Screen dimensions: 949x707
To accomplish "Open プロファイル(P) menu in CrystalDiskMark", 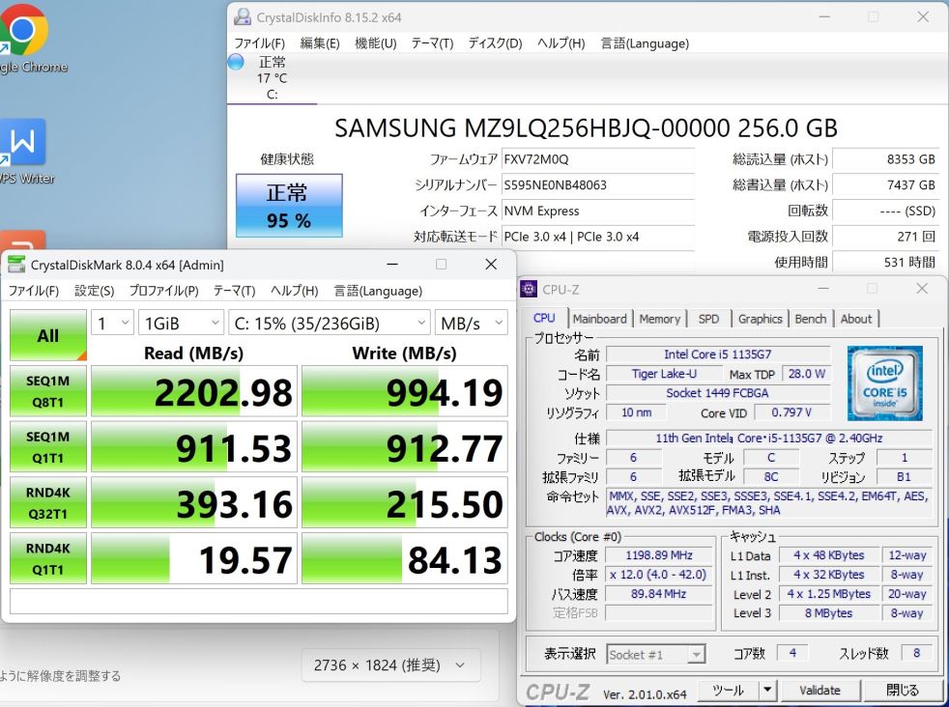I will click(163, 291).
